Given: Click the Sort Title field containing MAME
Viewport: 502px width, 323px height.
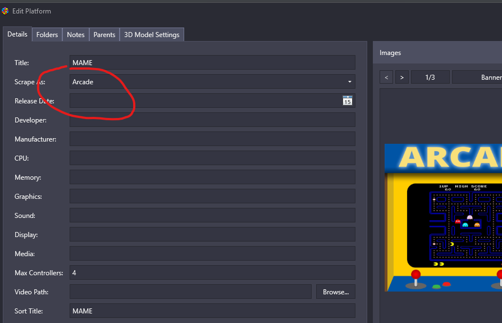Looking at the screenshot, I should [213, 311].
